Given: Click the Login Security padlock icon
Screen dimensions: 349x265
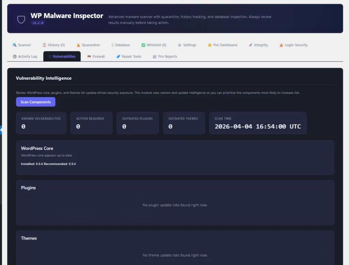Looking at the screenshot, I should tap(281, 45).
